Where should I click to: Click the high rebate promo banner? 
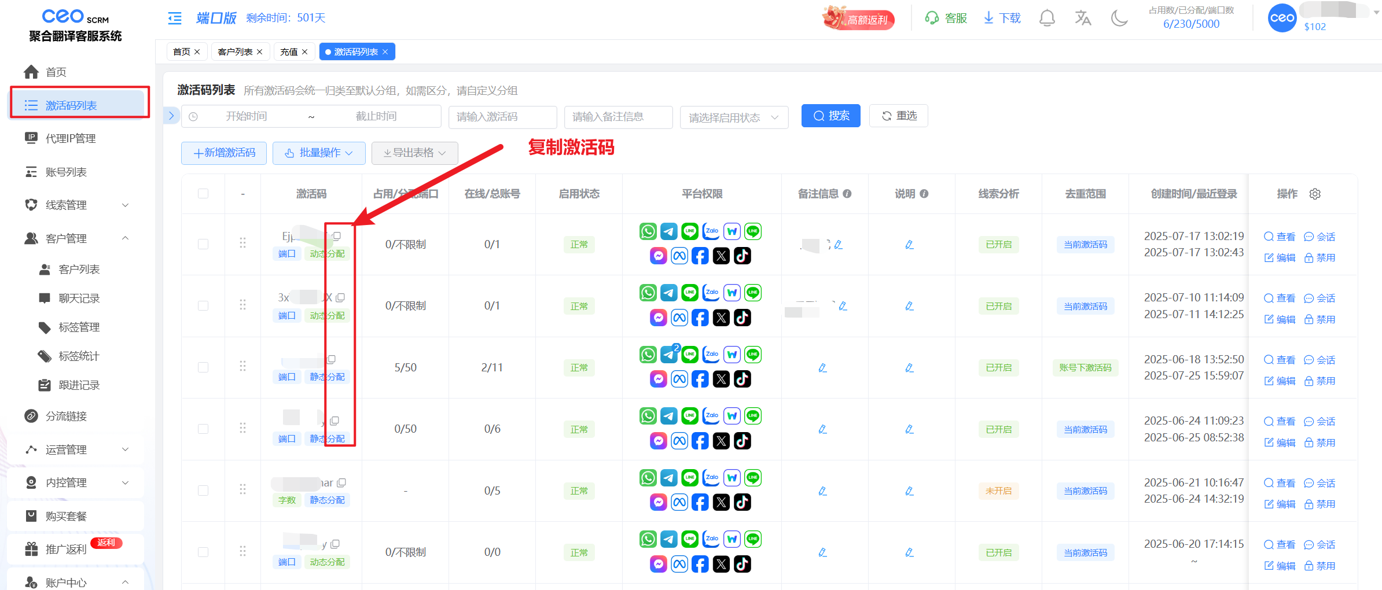[859, 19]
